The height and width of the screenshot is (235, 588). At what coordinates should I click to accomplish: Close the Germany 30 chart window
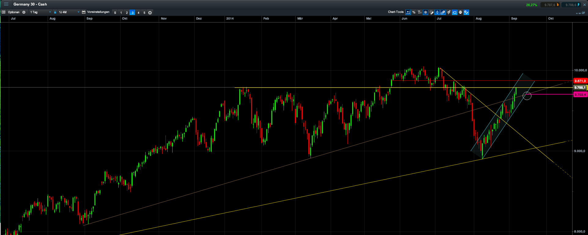[584, 5]
